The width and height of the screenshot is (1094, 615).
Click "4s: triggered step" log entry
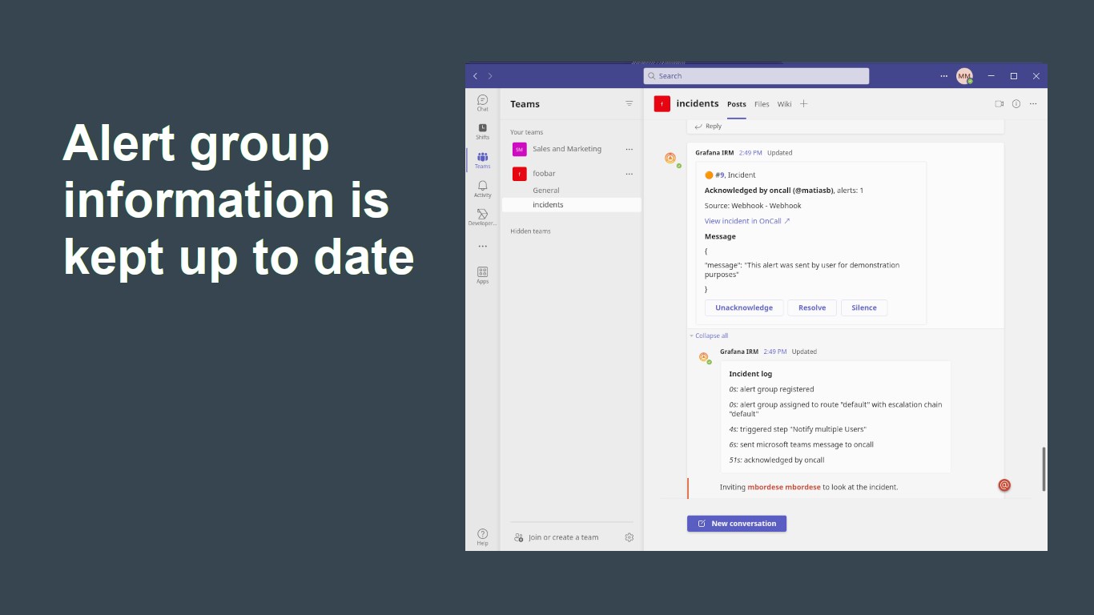[797, 429]
